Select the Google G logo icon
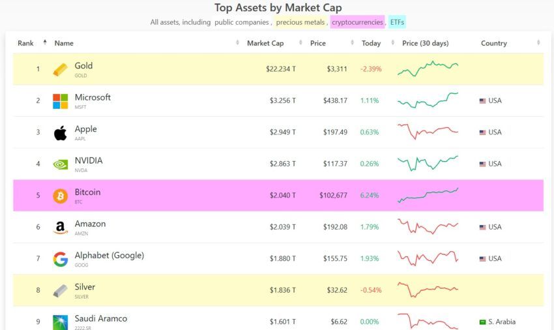554x330 pixels. [x=60, y=259]
